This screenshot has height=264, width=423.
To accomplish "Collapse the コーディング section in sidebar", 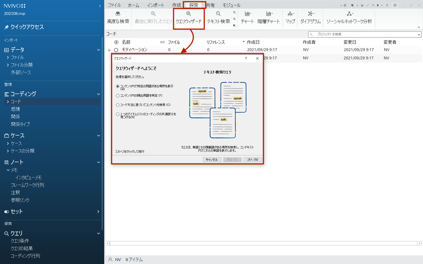I will tap(99, 94).
